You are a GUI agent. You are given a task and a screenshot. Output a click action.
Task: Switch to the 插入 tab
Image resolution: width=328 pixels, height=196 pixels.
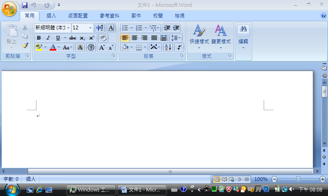tap(51, 16)
